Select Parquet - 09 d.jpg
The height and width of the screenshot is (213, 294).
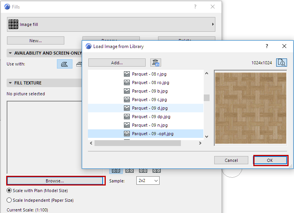click(146, 108)
